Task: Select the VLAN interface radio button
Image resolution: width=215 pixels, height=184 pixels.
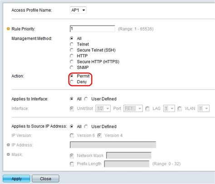Action: tap(180, 108)
